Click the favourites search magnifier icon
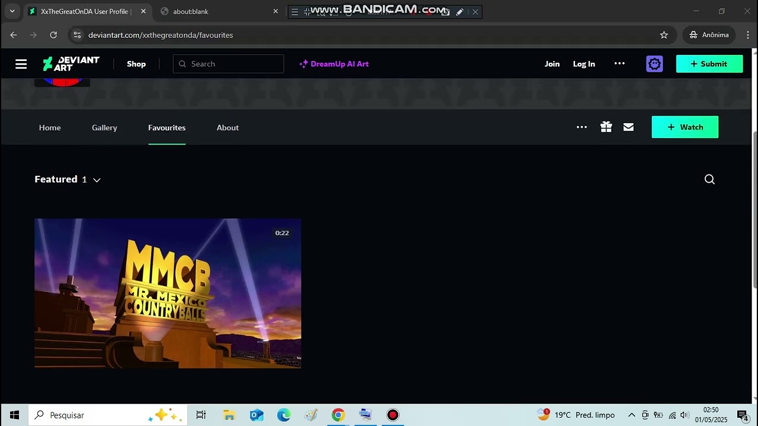 (x=709, y=179)
